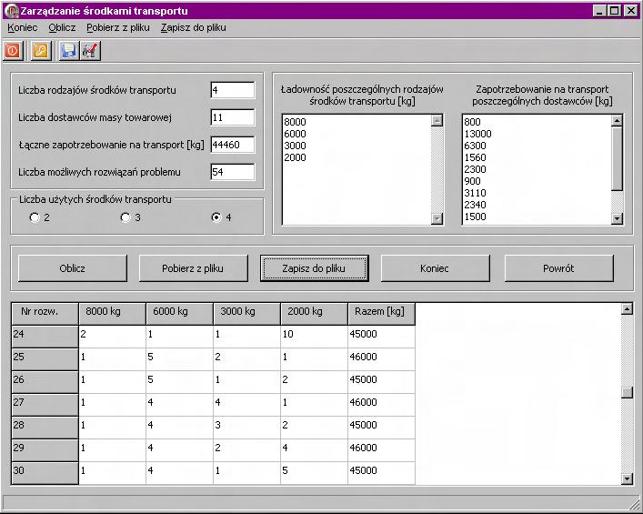Open the Koniec menu

23,27
